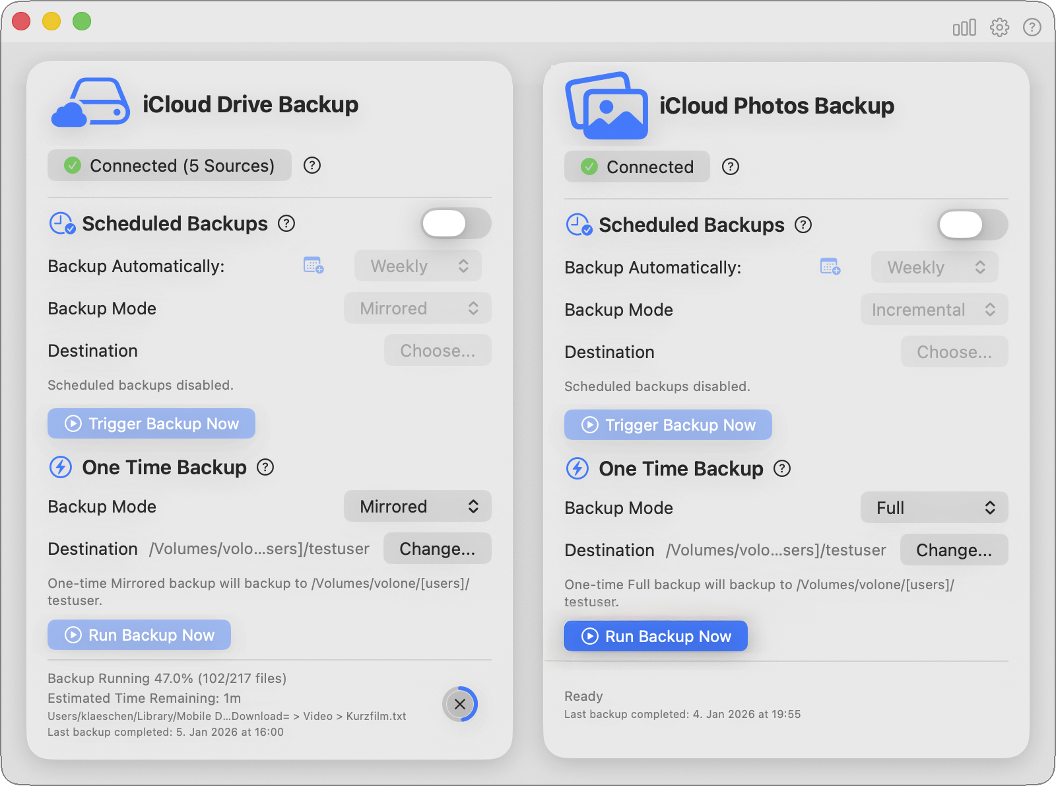Click the Connected (5 Sources) status badge
1056x786 pixels.
coord(170,165)
